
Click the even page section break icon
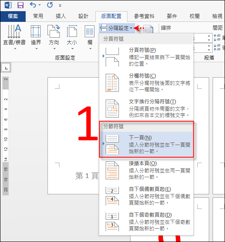tap(112, 196)
